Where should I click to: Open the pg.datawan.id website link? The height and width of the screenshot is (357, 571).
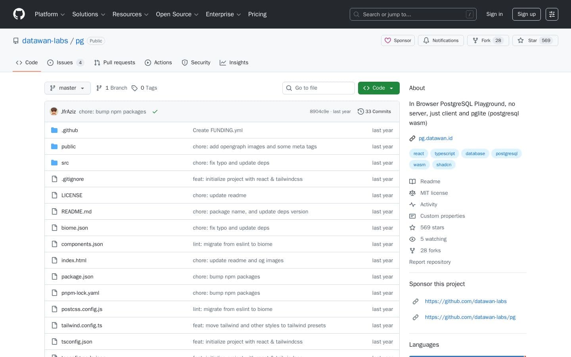(435, 138)
